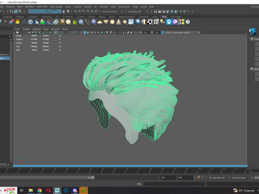
Task: Click the green leafy object shelf icon
Action: click(74, 22)
